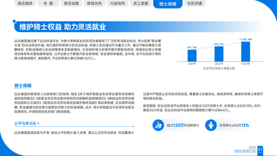Viewport: 277px width, 156px height.
Task: Click the 2021年 bar in the chart
Action: (x=192, y=55)
